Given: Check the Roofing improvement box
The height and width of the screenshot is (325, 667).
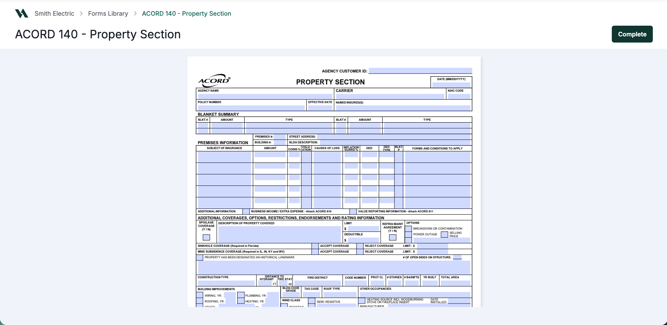Looking at the screenshot, I should click(200, 301).
